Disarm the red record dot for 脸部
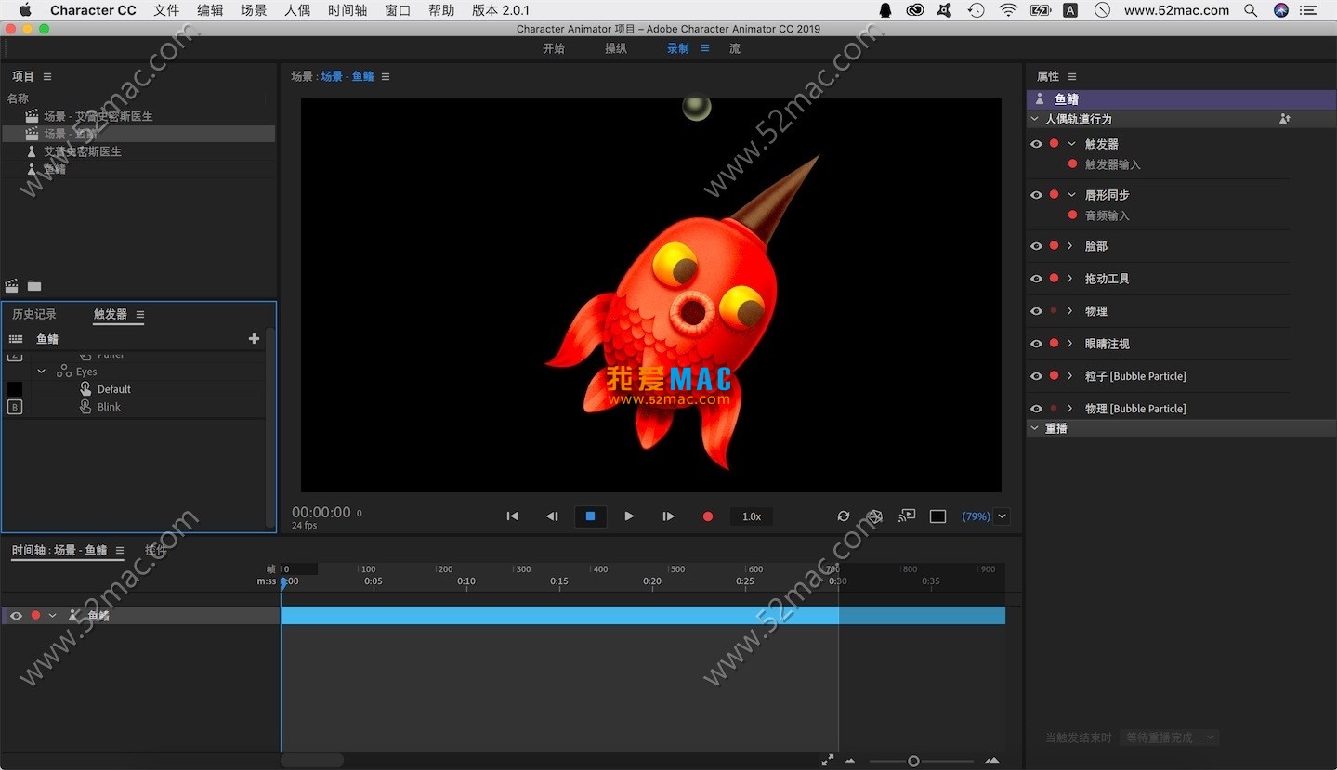The height and width of the screenshot is (770, 1337). [1054, 246]
